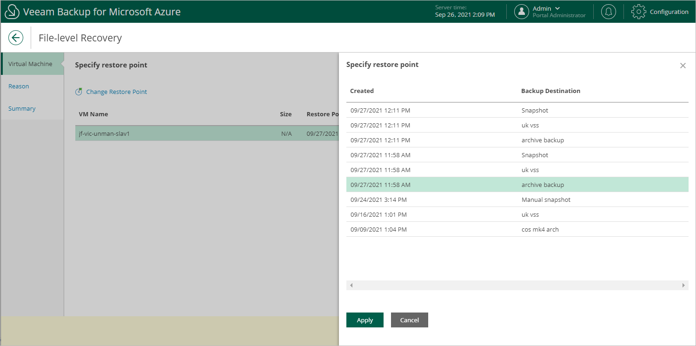The width and height of the screenshot is (696, 346).
Task: Click the horizontal scrollbar track
Action: click(x=517, y=285)
